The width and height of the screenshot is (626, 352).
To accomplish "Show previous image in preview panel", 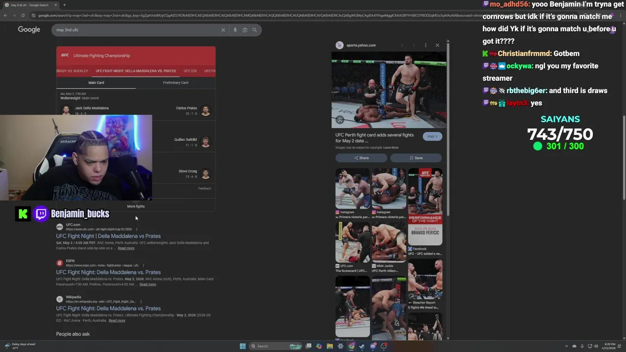I will click(402, 45).
